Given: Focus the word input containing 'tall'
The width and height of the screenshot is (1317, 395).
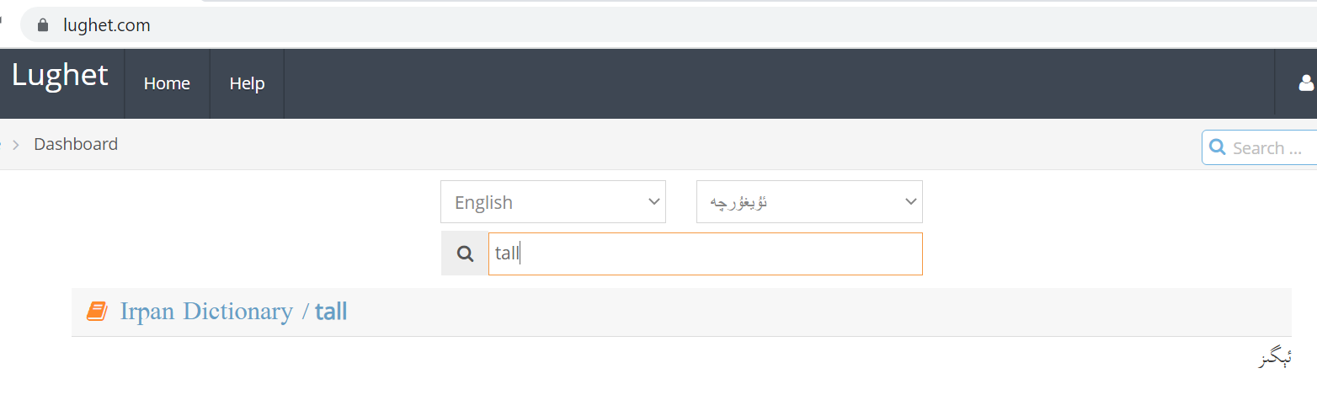Looking at the screenshot, I should pos(705,254).
